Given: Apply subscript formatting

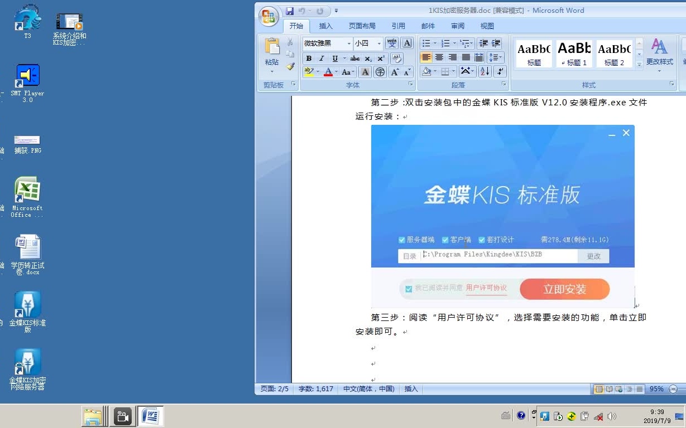Looking at the screenshot, I should 368,59.
